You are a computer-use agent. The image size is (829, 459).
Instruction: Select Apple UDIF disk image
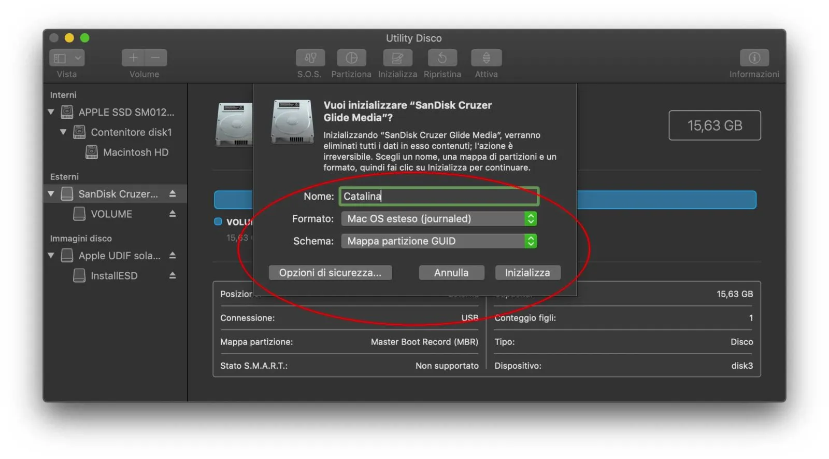click(119, 256)
